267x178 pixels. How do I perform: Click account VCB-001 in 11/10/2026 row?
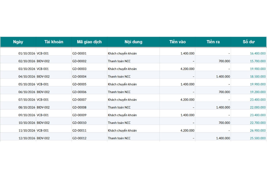[x=42, y=130]
